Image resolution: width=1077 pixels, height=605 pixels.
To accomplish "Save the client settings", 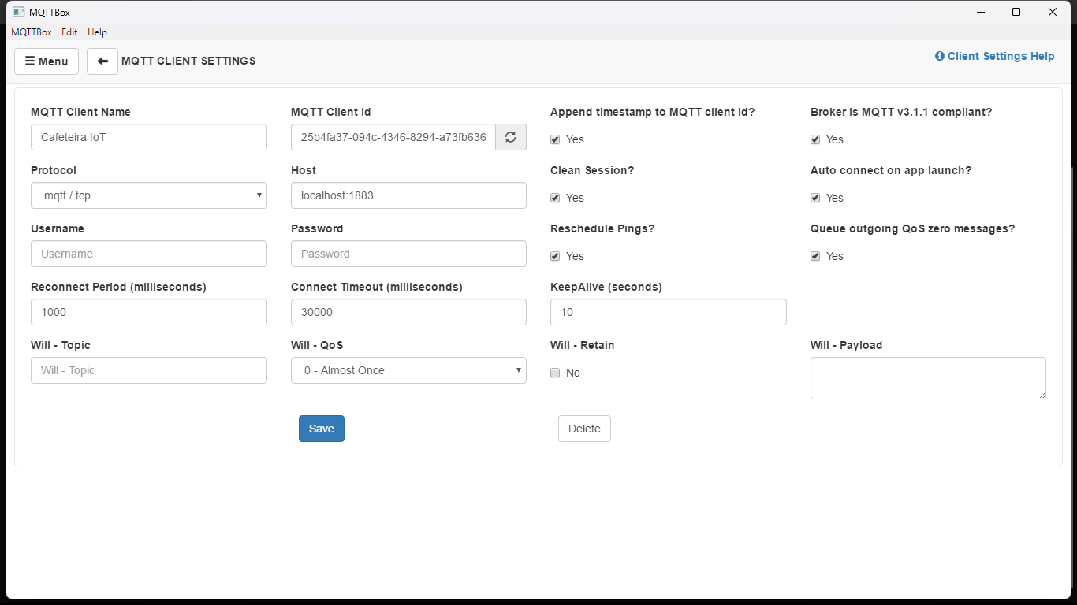I will click(x=322, y=429).
